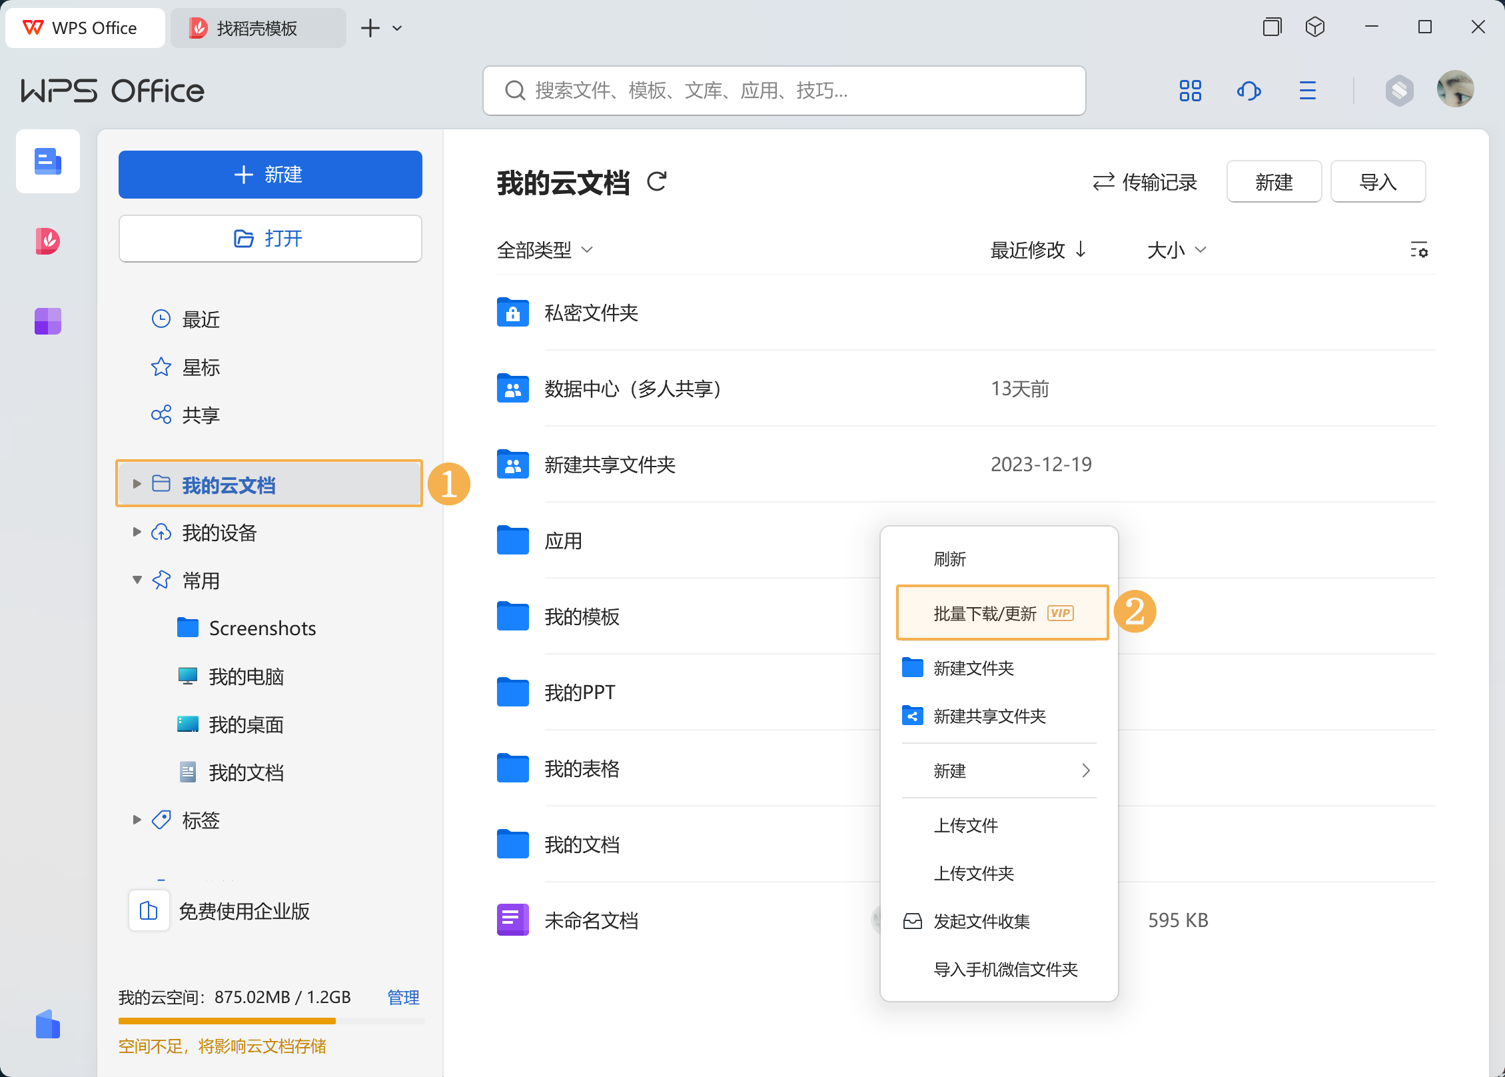Open the 全部类型 filter dropdown
This screenshot has height=1077, width=1505.
(544, 251)
